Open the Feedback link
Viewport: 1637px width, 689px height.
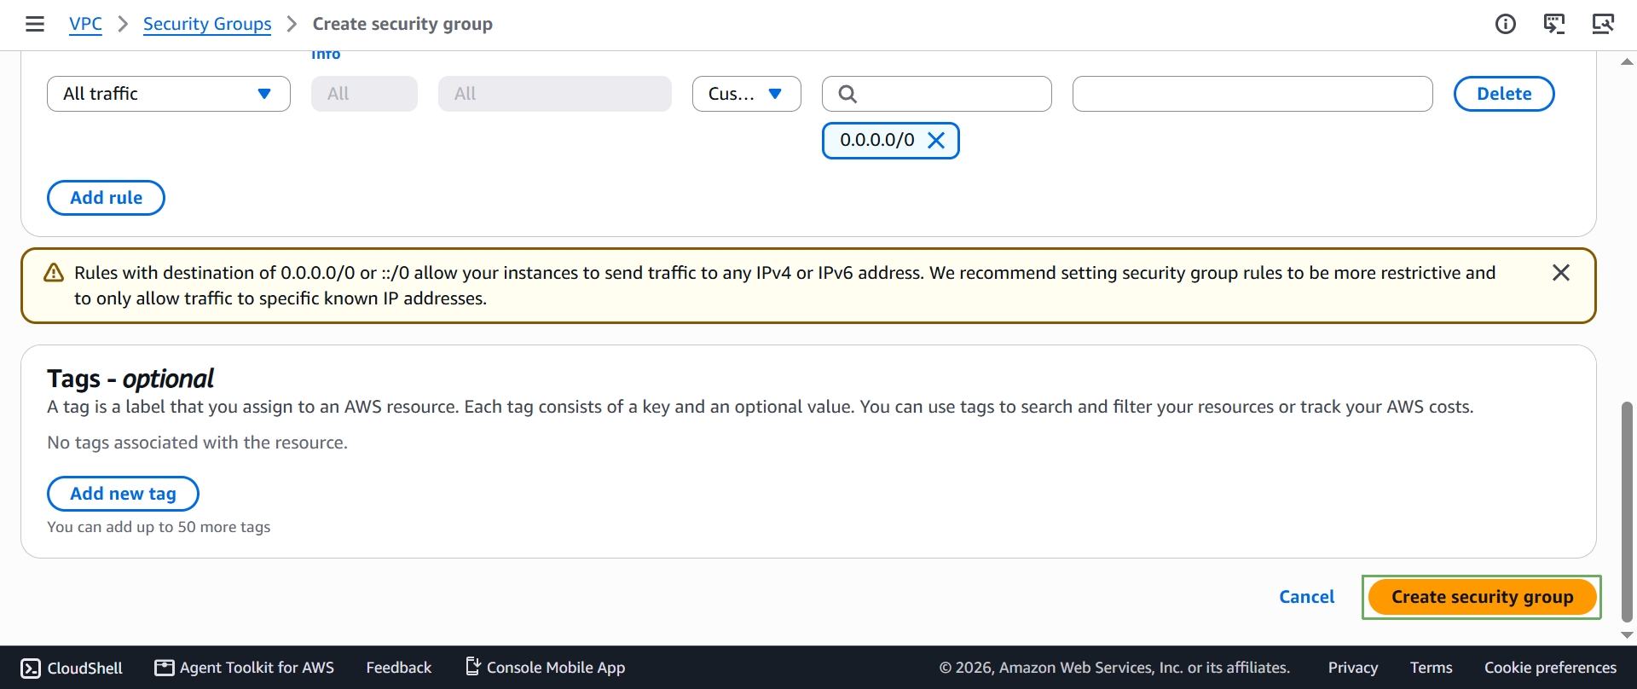click(x=399, y=668)
